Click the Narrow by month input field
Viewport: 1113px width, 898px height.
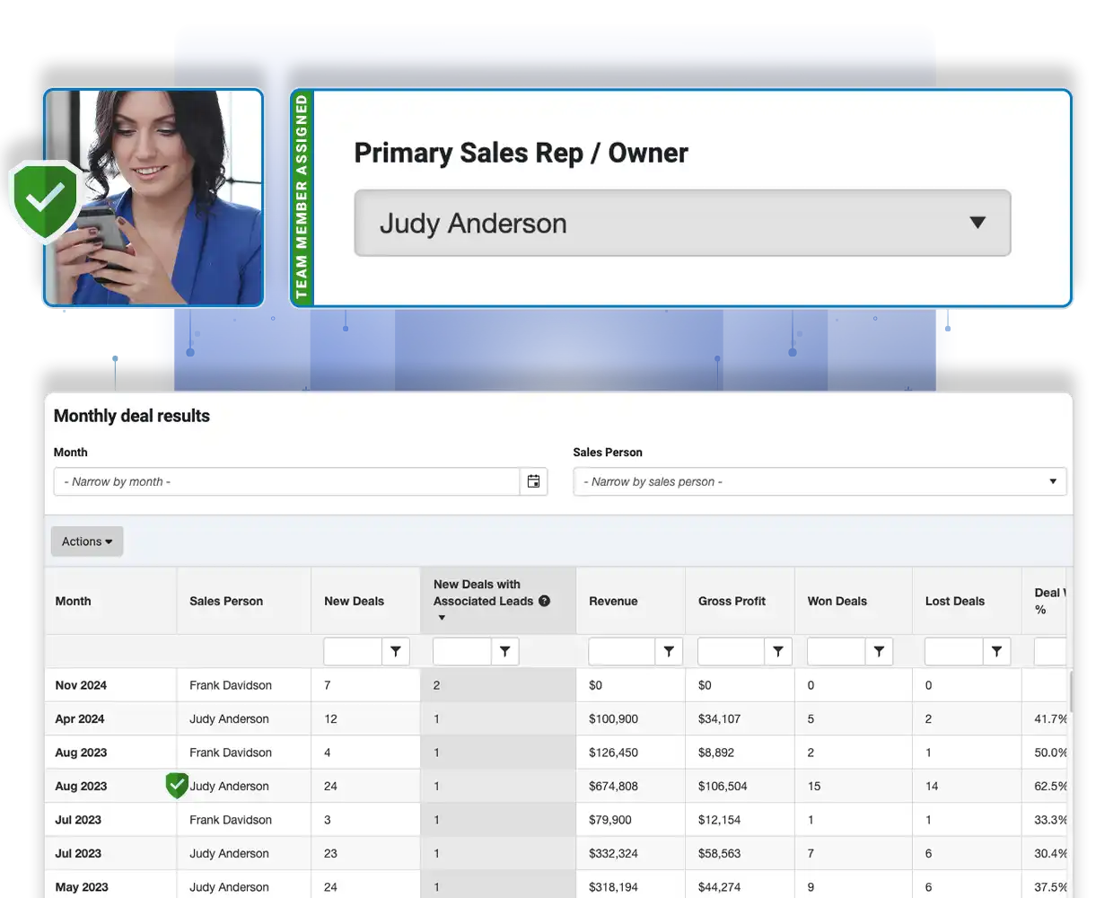pyautogui.click(x=287, y=481)
